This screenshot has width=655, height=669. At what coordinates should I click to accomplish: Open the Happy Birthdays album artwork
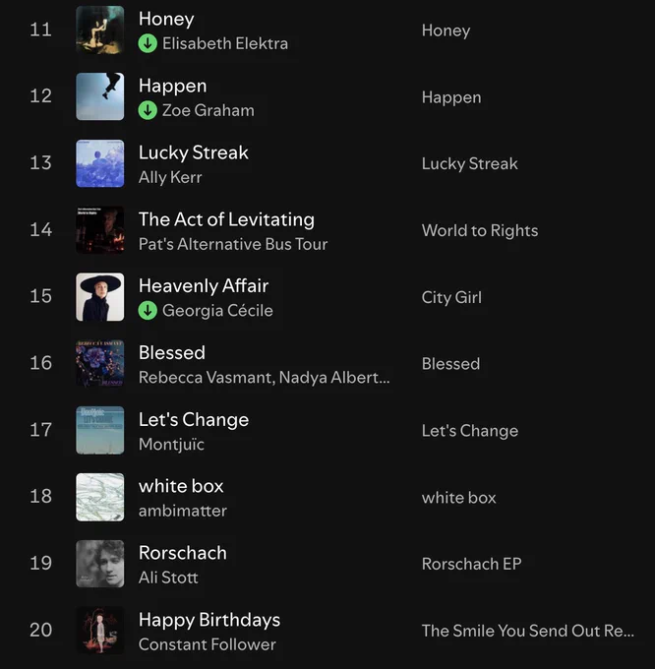[100, 631]
